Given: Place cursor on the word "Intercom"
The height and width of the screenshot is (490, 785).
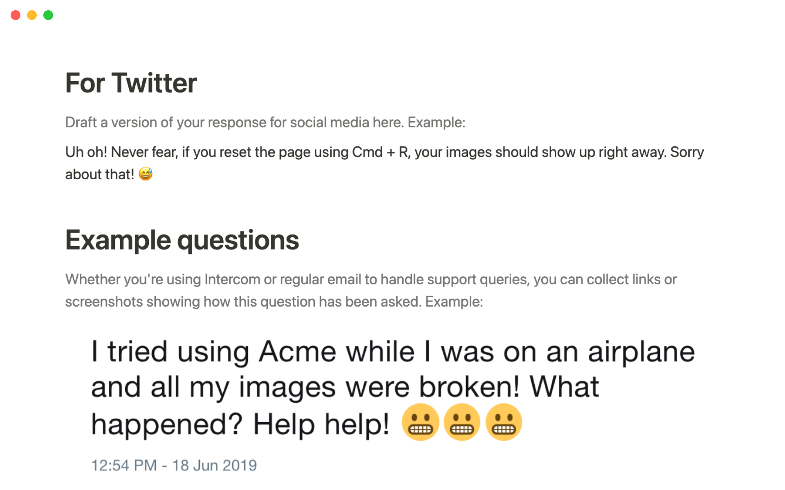Looking at the screenshot, I should tap(232, 280).
